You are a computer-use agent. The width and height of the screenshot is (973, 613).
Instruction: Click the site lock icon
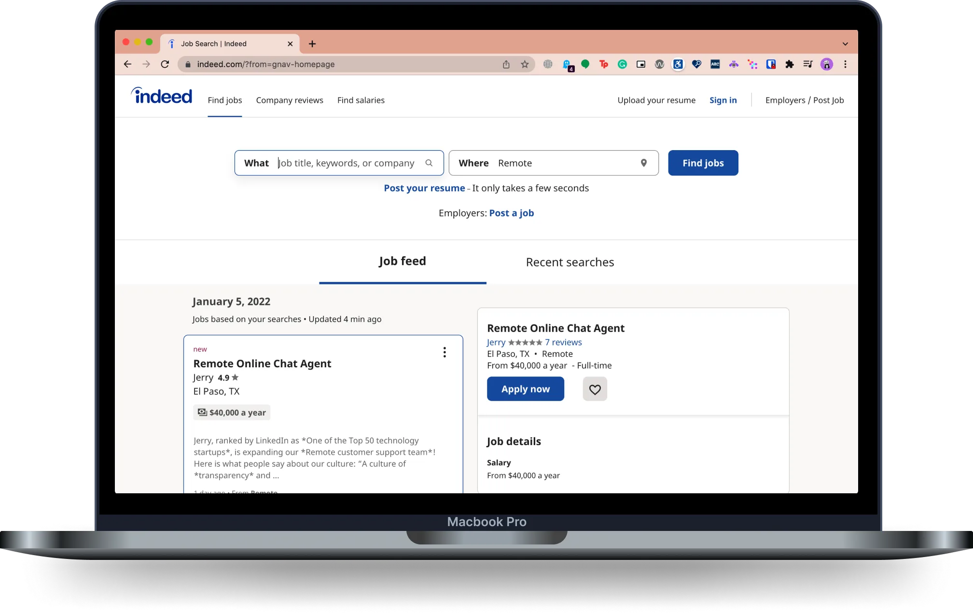click(x=188, y=64)
